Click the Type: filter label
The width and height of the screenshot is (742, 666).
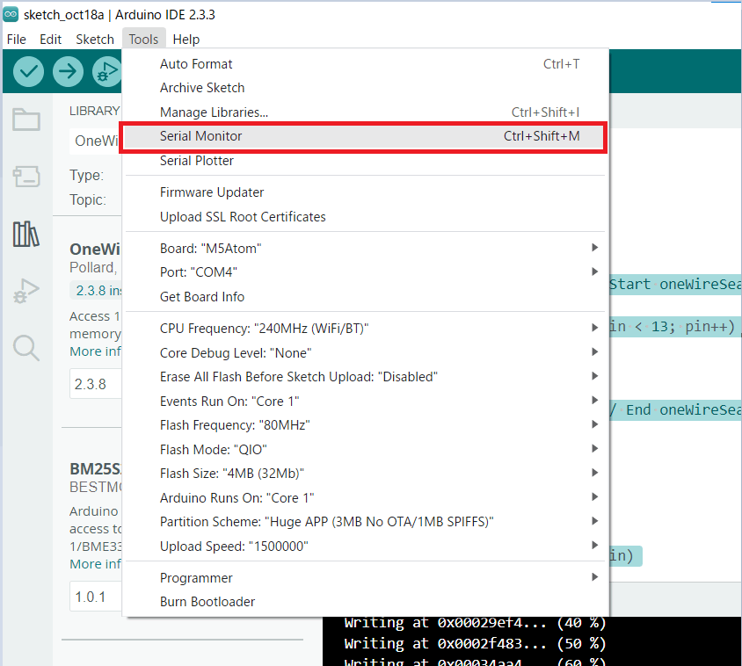tap(87, 175)
